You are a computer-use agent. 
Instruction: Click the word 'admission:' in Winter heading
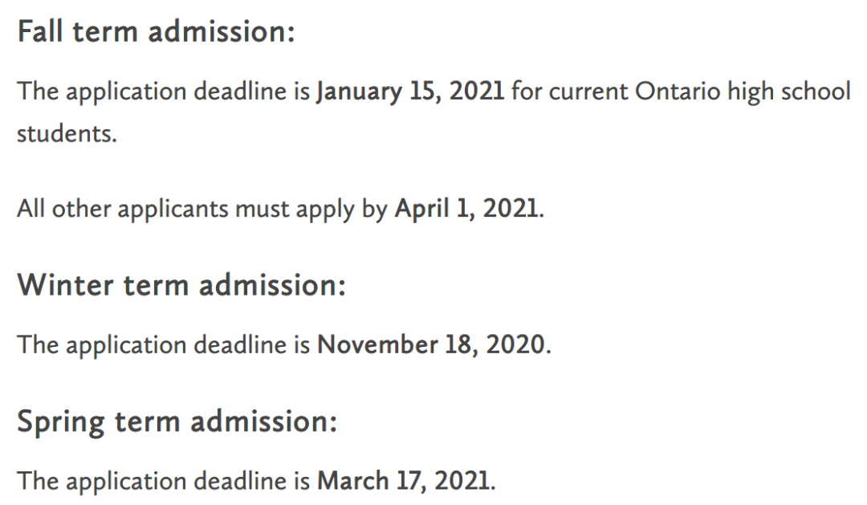click(272, 285)
